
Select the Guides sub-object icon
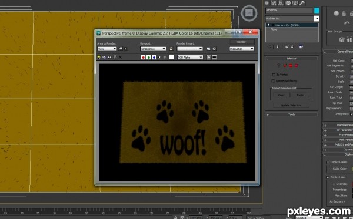[279, 65]
